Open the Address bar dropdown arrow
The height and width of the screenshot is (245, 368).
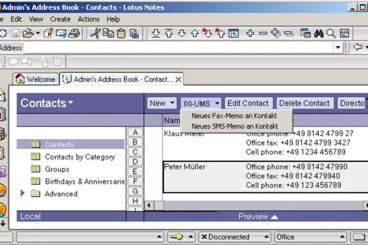click(x=338, y=47)
